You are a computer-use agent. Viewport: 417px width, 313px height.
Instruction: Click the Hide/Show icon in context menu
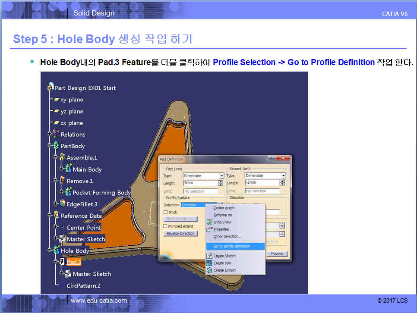[209, 222]
